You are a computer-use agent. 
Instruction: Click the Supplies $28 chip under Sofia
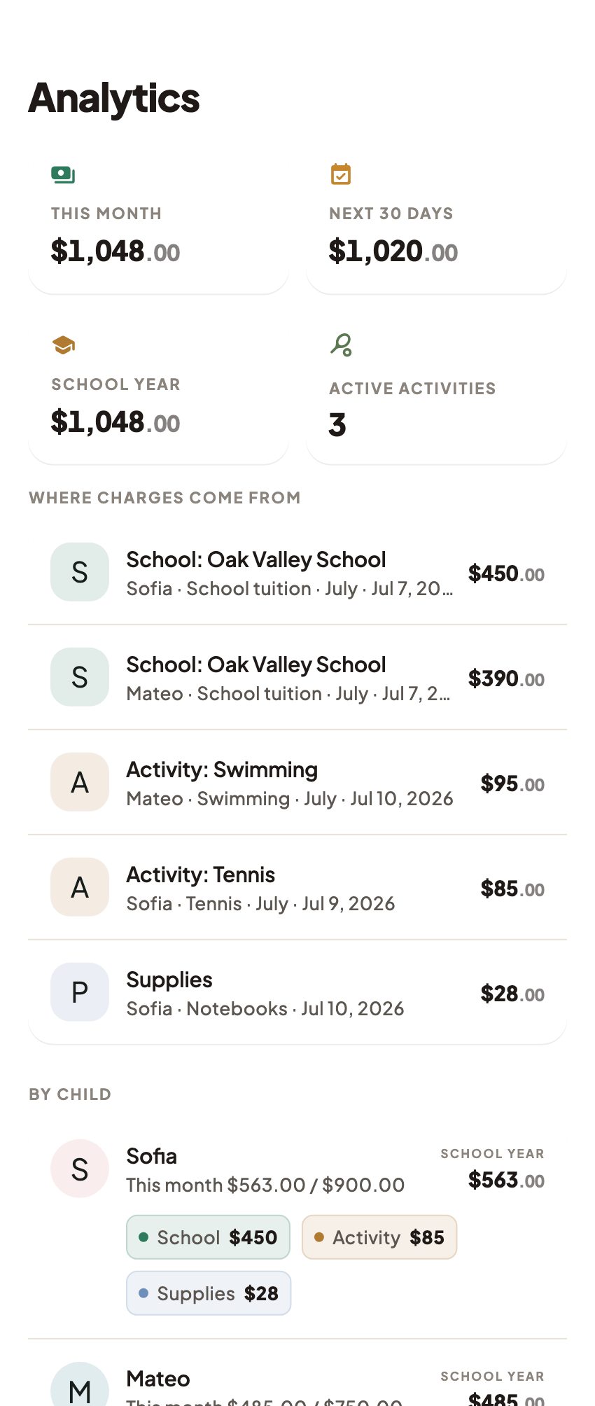(209, 1293)
